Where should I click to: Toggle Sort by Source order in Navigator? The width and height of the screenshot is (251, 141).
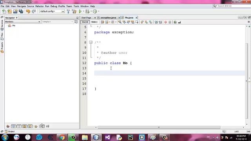tap(48, 126)
